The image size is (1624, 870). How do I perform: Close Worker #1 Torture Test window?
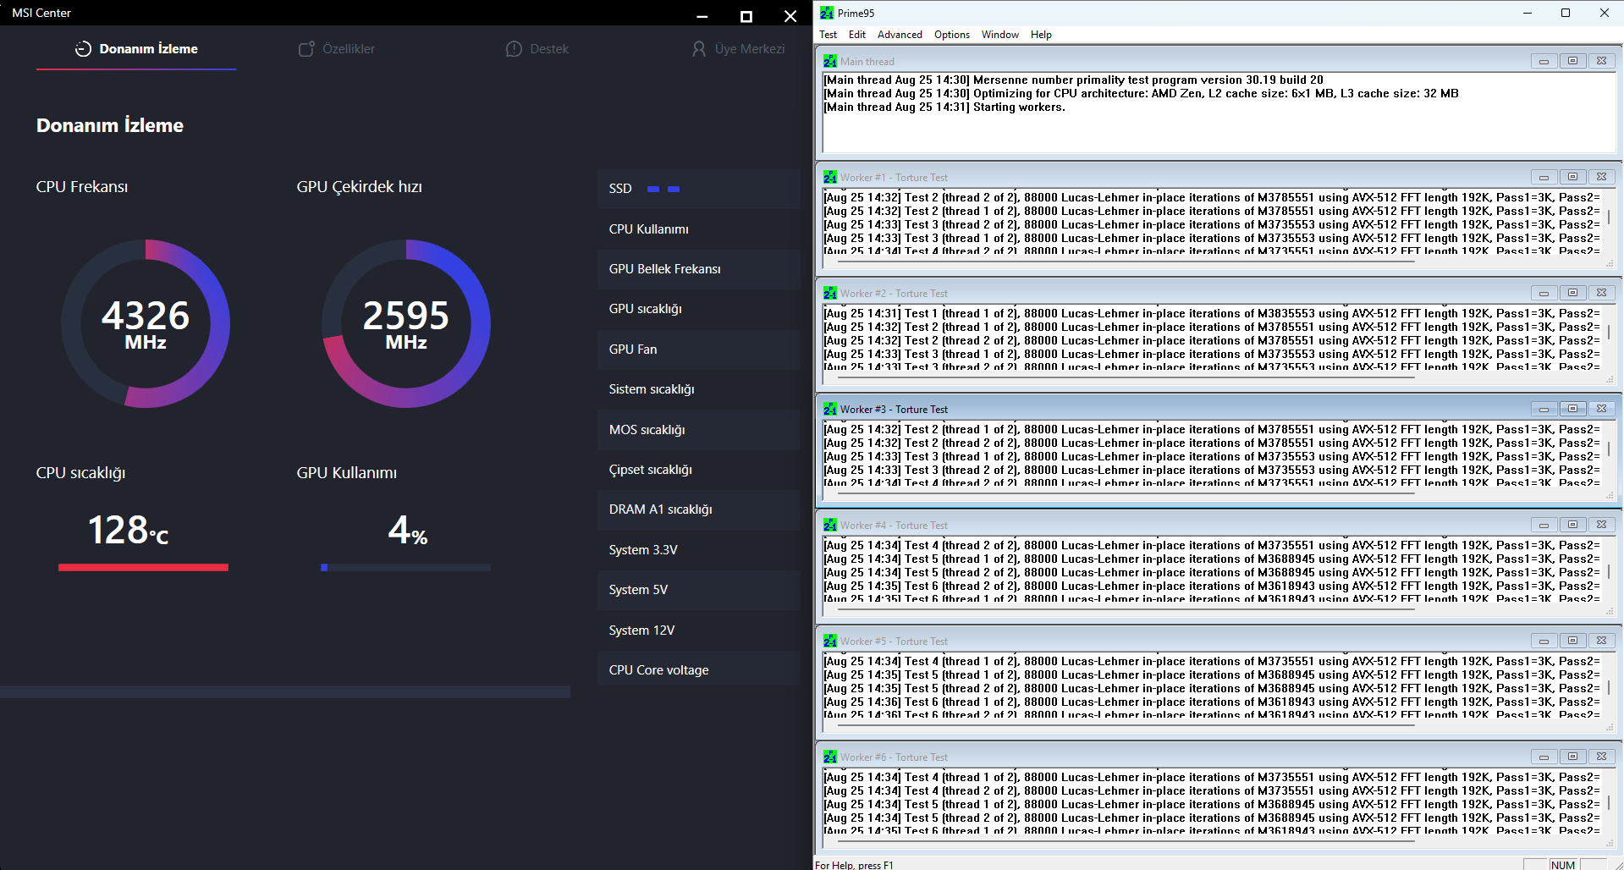(1601, 177)
